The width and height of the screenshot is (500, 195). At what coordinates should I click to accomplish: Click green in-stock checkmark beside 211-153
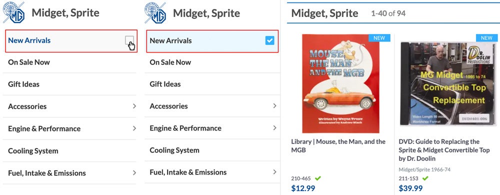(425, 178)
